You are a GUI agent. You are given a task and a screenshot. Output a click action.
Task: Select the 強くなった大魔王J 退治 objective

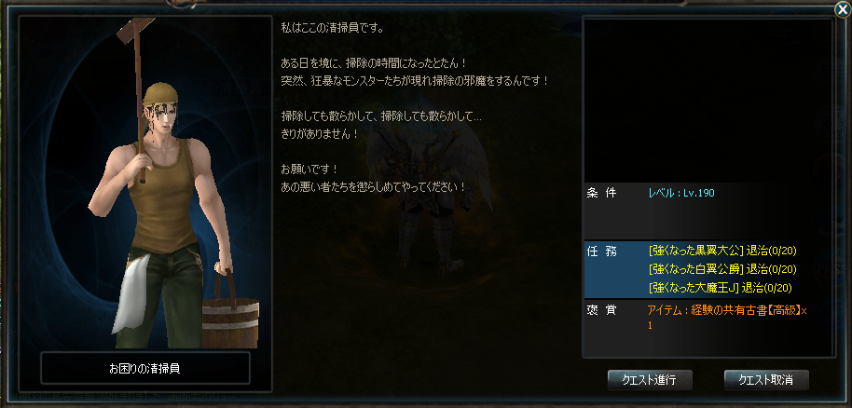click(721, 288)
